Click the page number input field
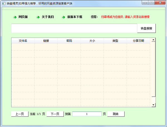The width and height of the screenshot is (167, 127). click(x=87, y=114)
